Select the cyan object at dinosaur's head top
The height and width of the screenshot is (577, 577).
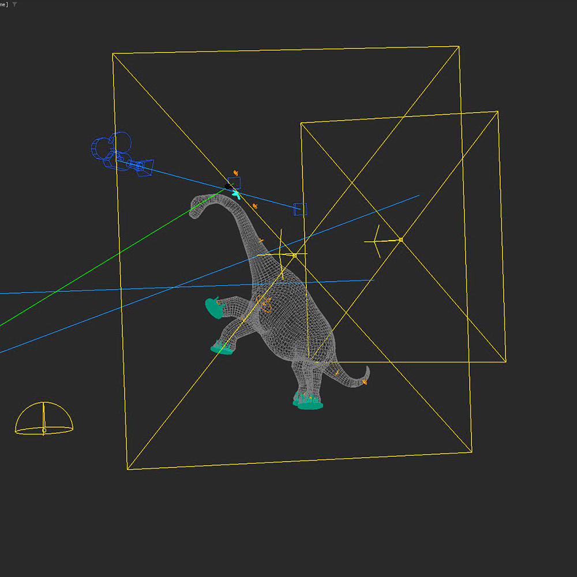(236, 194)
